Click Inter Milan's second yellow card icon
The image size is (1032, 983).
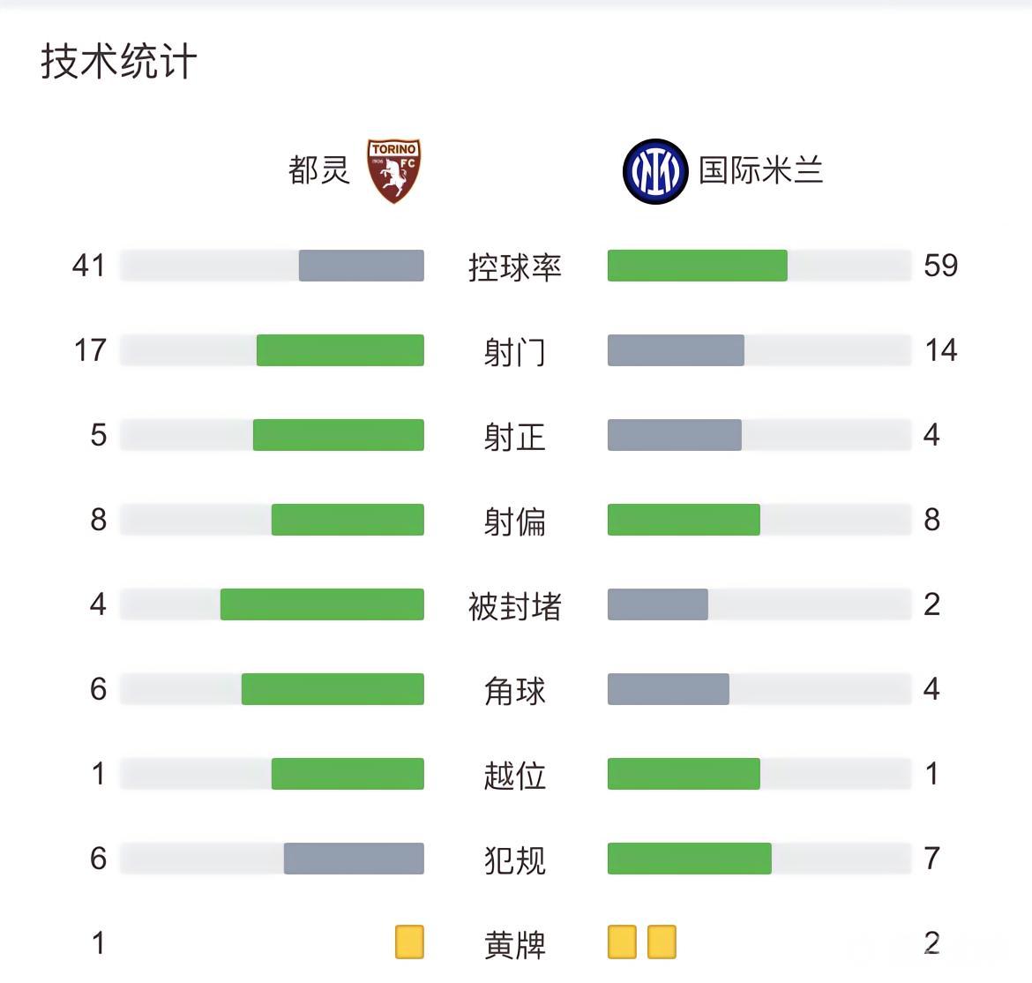coord(662,942)
